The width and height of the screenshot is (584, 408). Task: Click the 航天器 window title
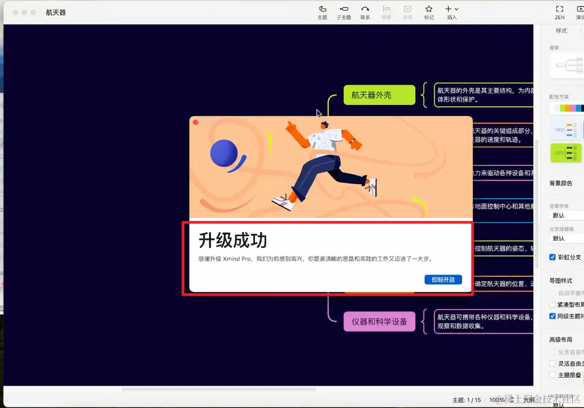point(56,12)
